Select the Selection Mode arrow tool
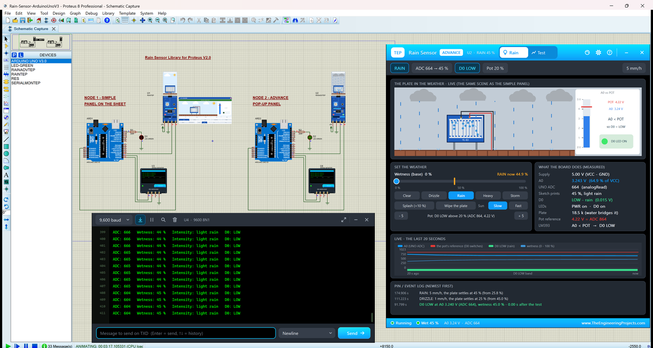Image resolution: width=653 pixels, height=348 pixels. pyautogui.click(x=6, y=39)
